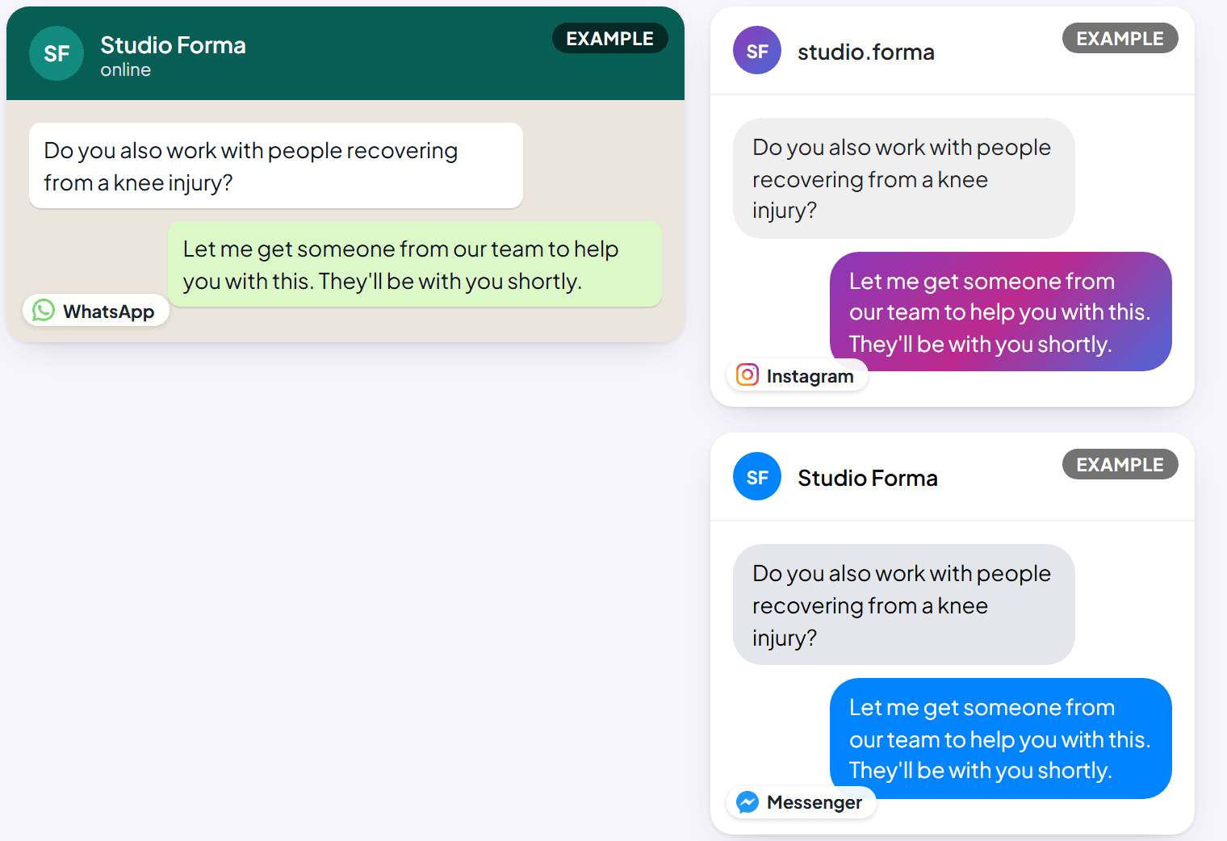The width and height of the screenshot is (1227, 841).
Task: Open the Messenger channel label pill
Action: point(802,802)
